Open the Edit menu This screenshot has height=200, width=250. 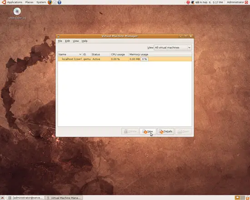[67, 41]
